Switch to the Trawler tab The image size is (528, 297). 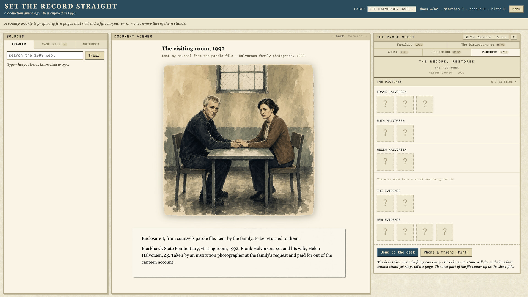pyautogui.click(x=19, y=44)
